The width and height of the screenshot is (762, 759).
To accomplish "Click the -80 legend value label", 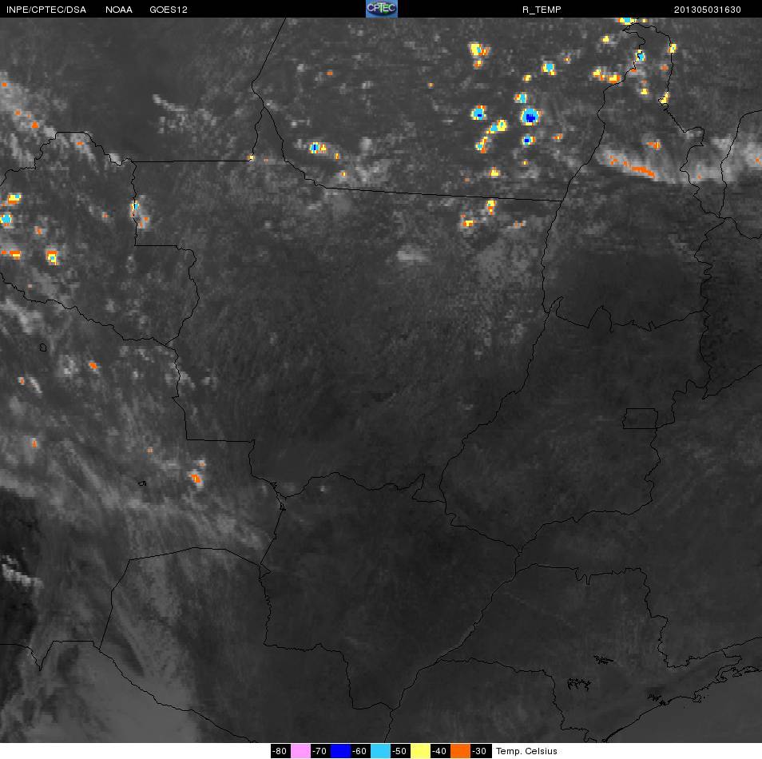I will coord(280,751).
